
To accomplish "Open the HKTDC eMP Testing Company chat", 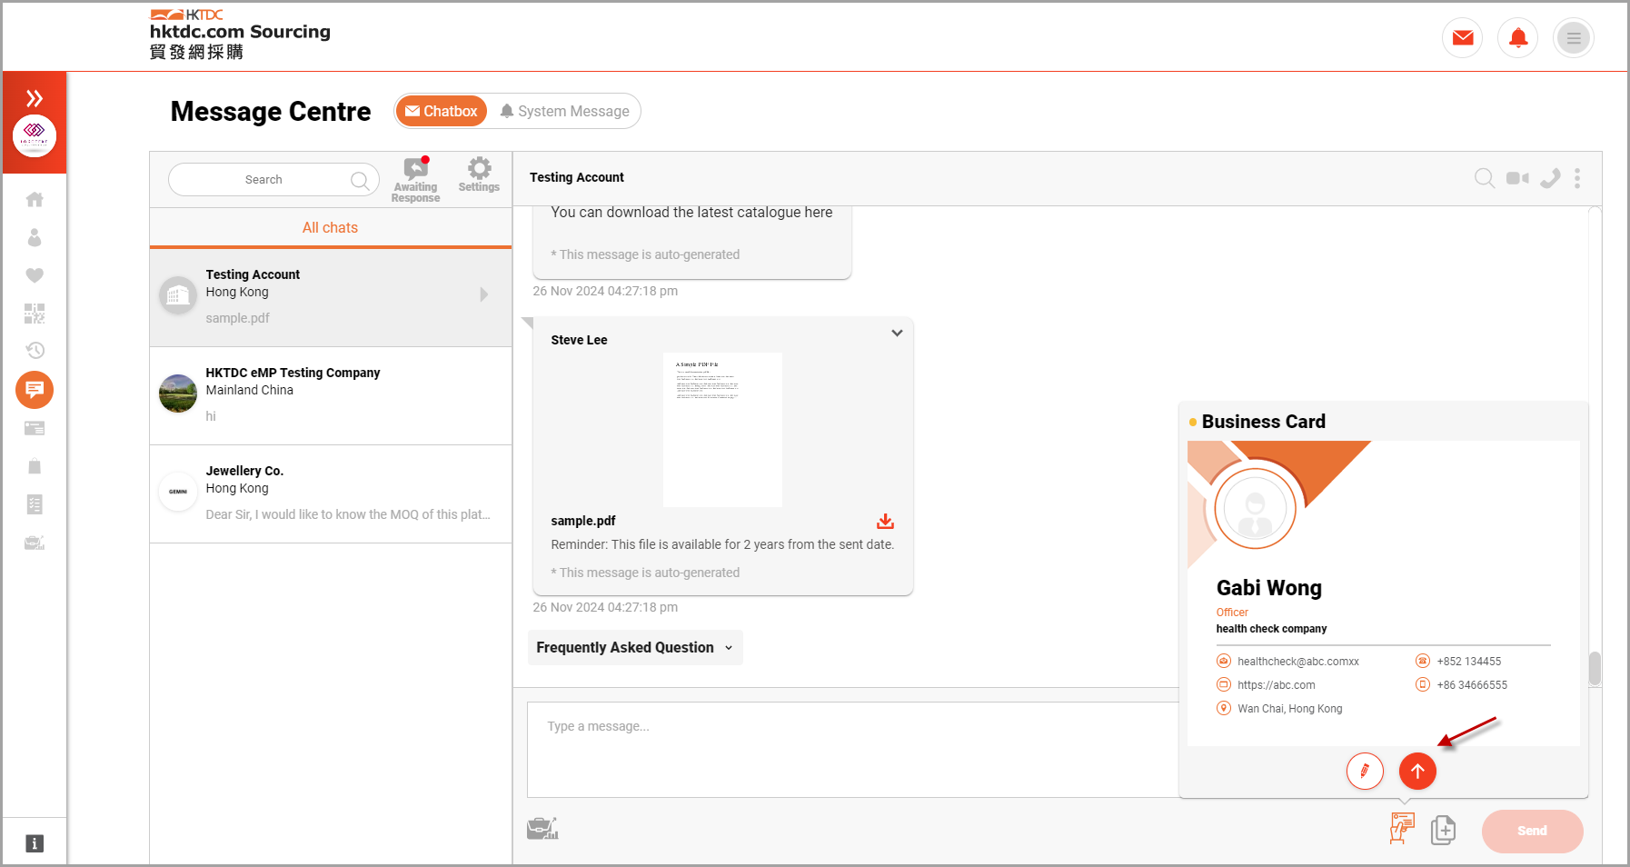I will click(331, 395).
